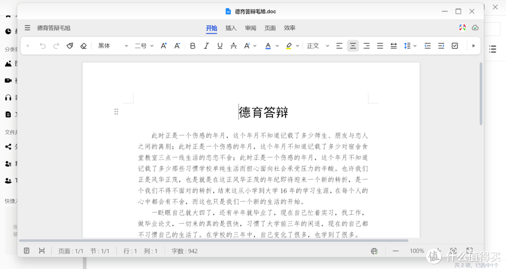Click the headphones icon in background sidebar

8,98
